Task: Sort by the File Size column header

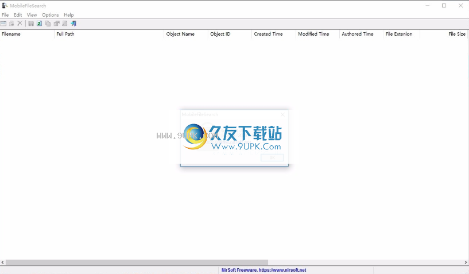Action: point(444,34)
